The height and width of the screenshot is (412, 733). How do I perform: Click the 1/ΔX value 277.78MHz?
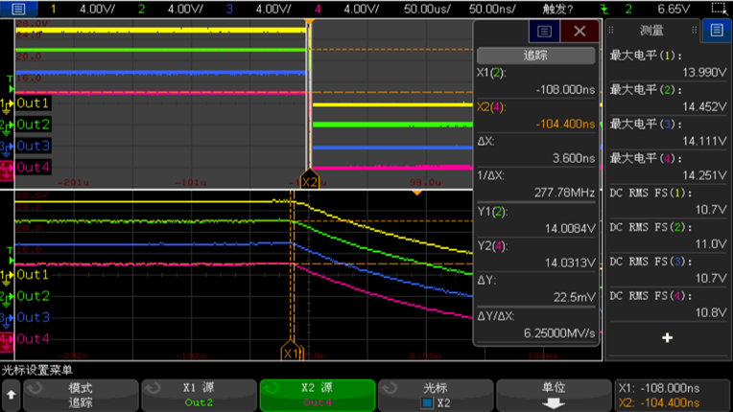564,193
